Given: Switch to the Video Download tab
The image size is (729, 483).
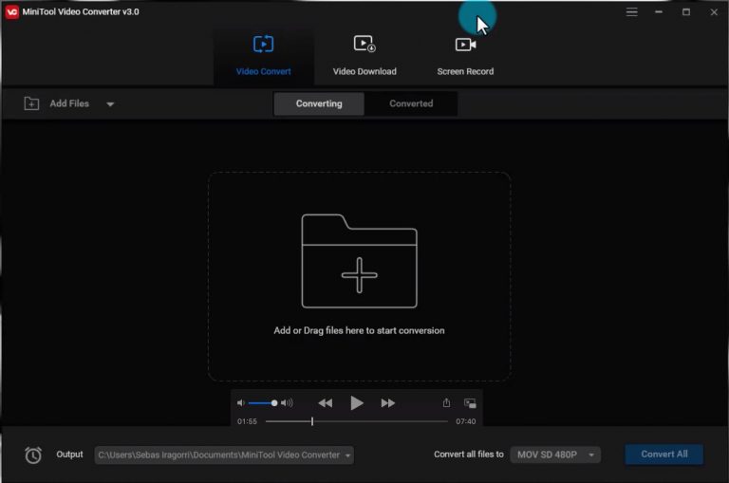Looking at the screenshot, I should pyautogui.click(x=364, y=56).
